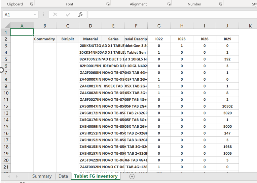This screenshot has width=257, height=183.
Task: Select the Commodity header cell
Action: [45, 39]
